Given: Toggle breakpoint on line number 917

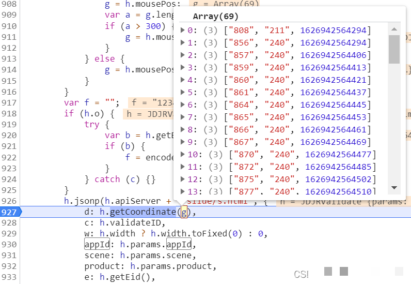Looking at the screenshot, I should (9, 102).
